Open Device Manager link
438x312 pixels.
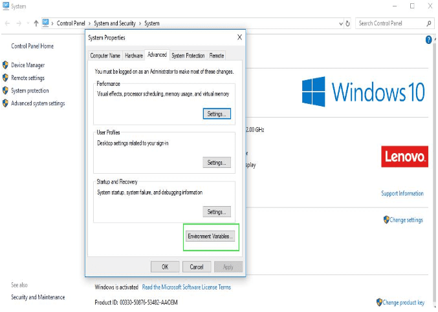point(28,65)
